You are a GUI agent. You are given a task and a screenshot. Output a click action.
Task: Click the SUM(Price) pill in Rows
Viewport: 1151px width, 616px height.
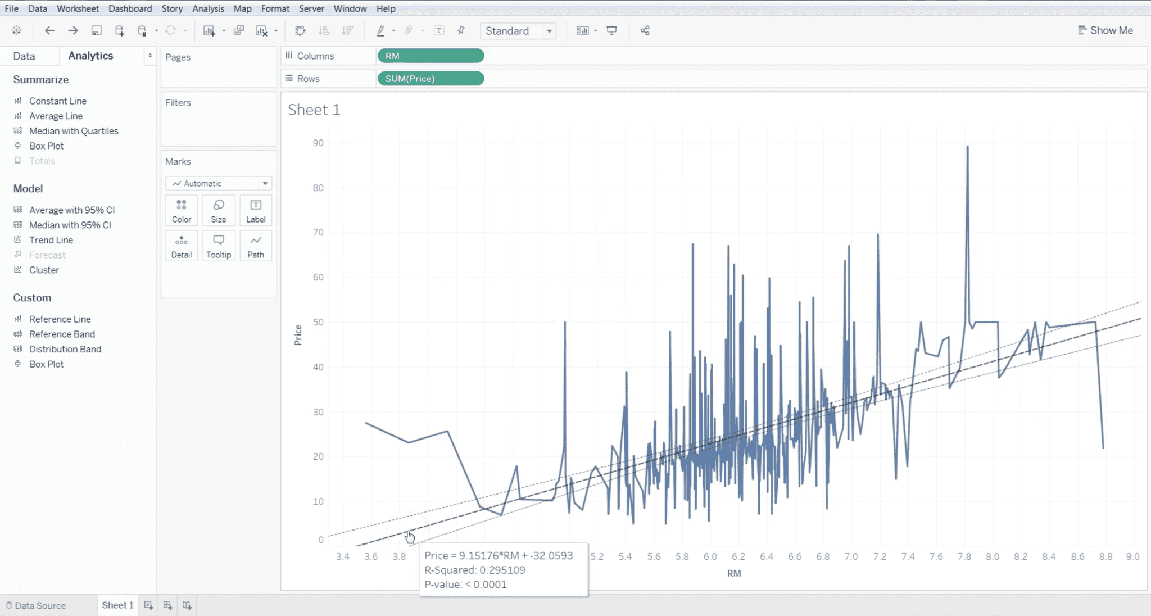pos(430,78)
